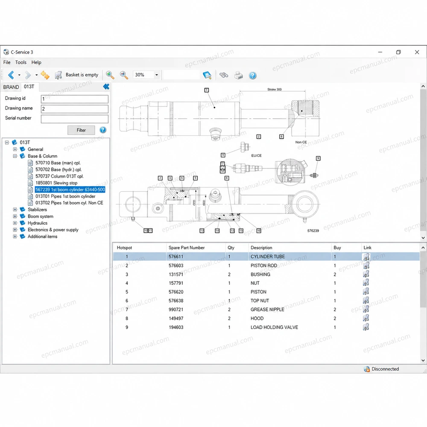Image resolution: width=427 pixels, height=427 pixels.
Task: Click link icon for LOAD HOLDING VALVE
Action: pyautogui.click(x=366, y=327)
